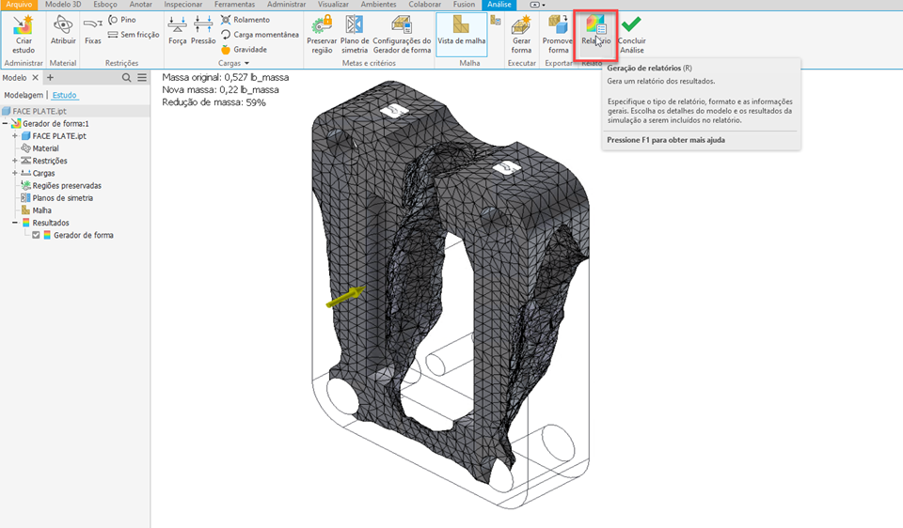Expand the Cargas tree node
The height and width of the screenshot is (528, 903).
click(15, 173)
